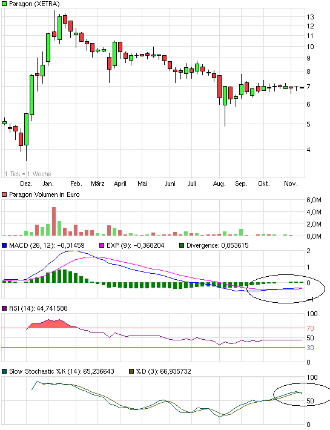Click the RSI (14): 44,741588 label
The height and width of the screenshot is (430, 330).
click(38, 308)
